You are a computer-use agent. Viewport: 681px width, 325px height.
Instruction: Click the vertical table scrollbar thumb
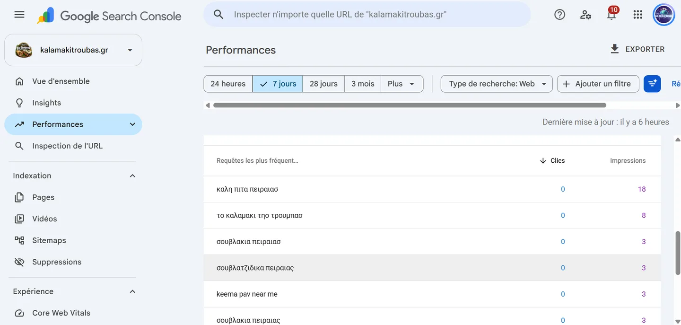677,253
